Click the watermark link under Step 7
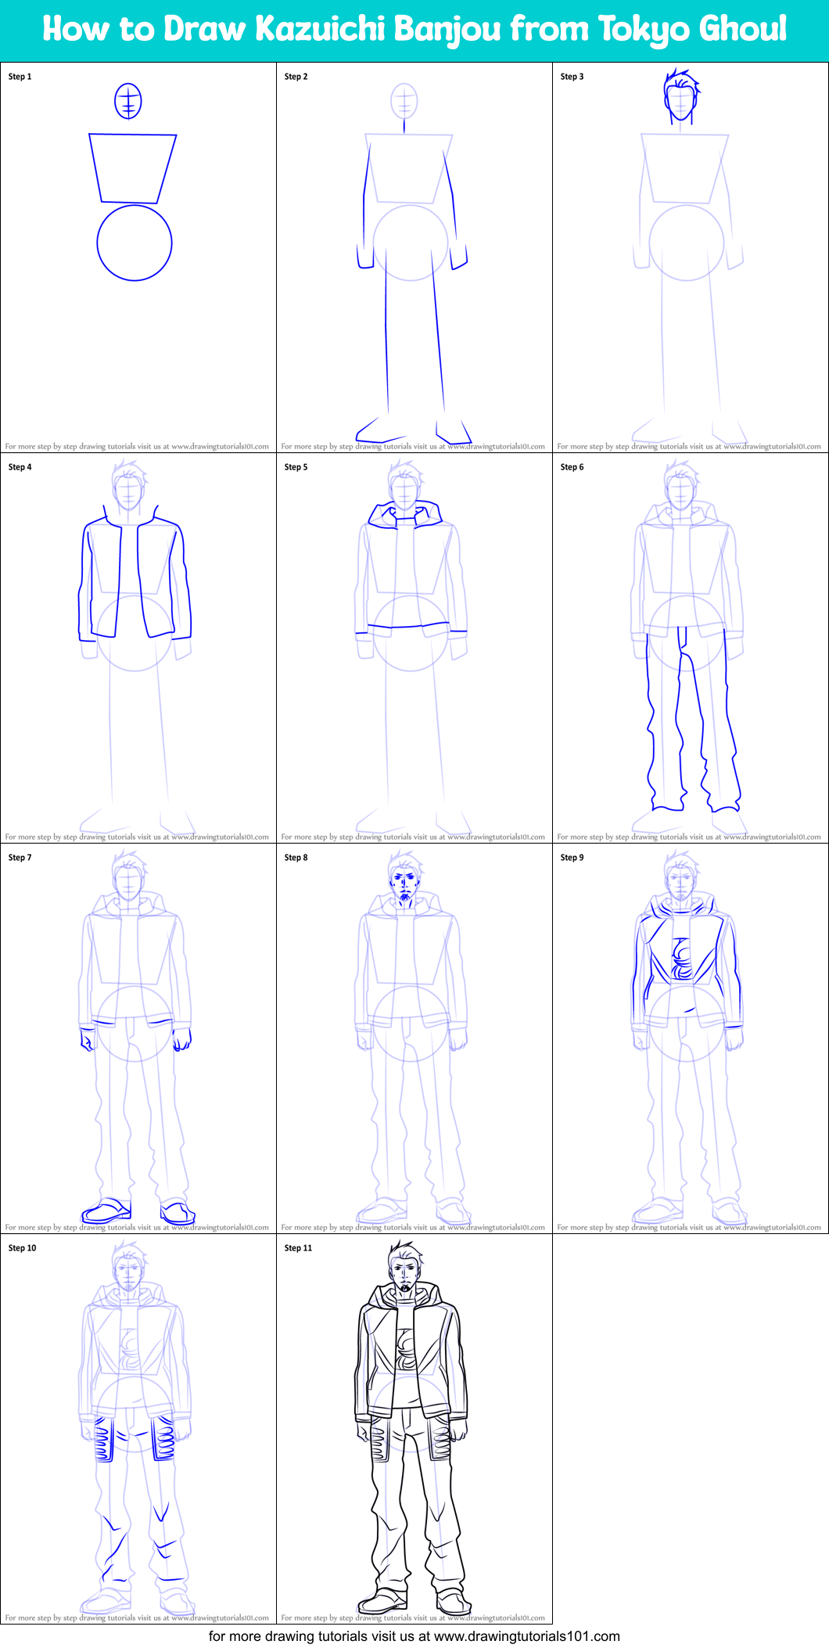Viewport: 829px width, 1648px height. pyautogui.click(x=137, y=1228)
